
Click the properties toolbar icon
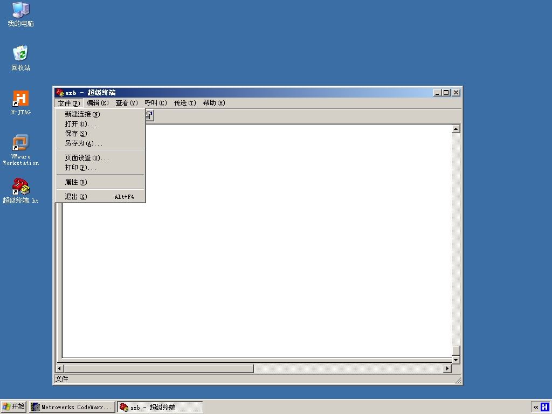point(149,115)
